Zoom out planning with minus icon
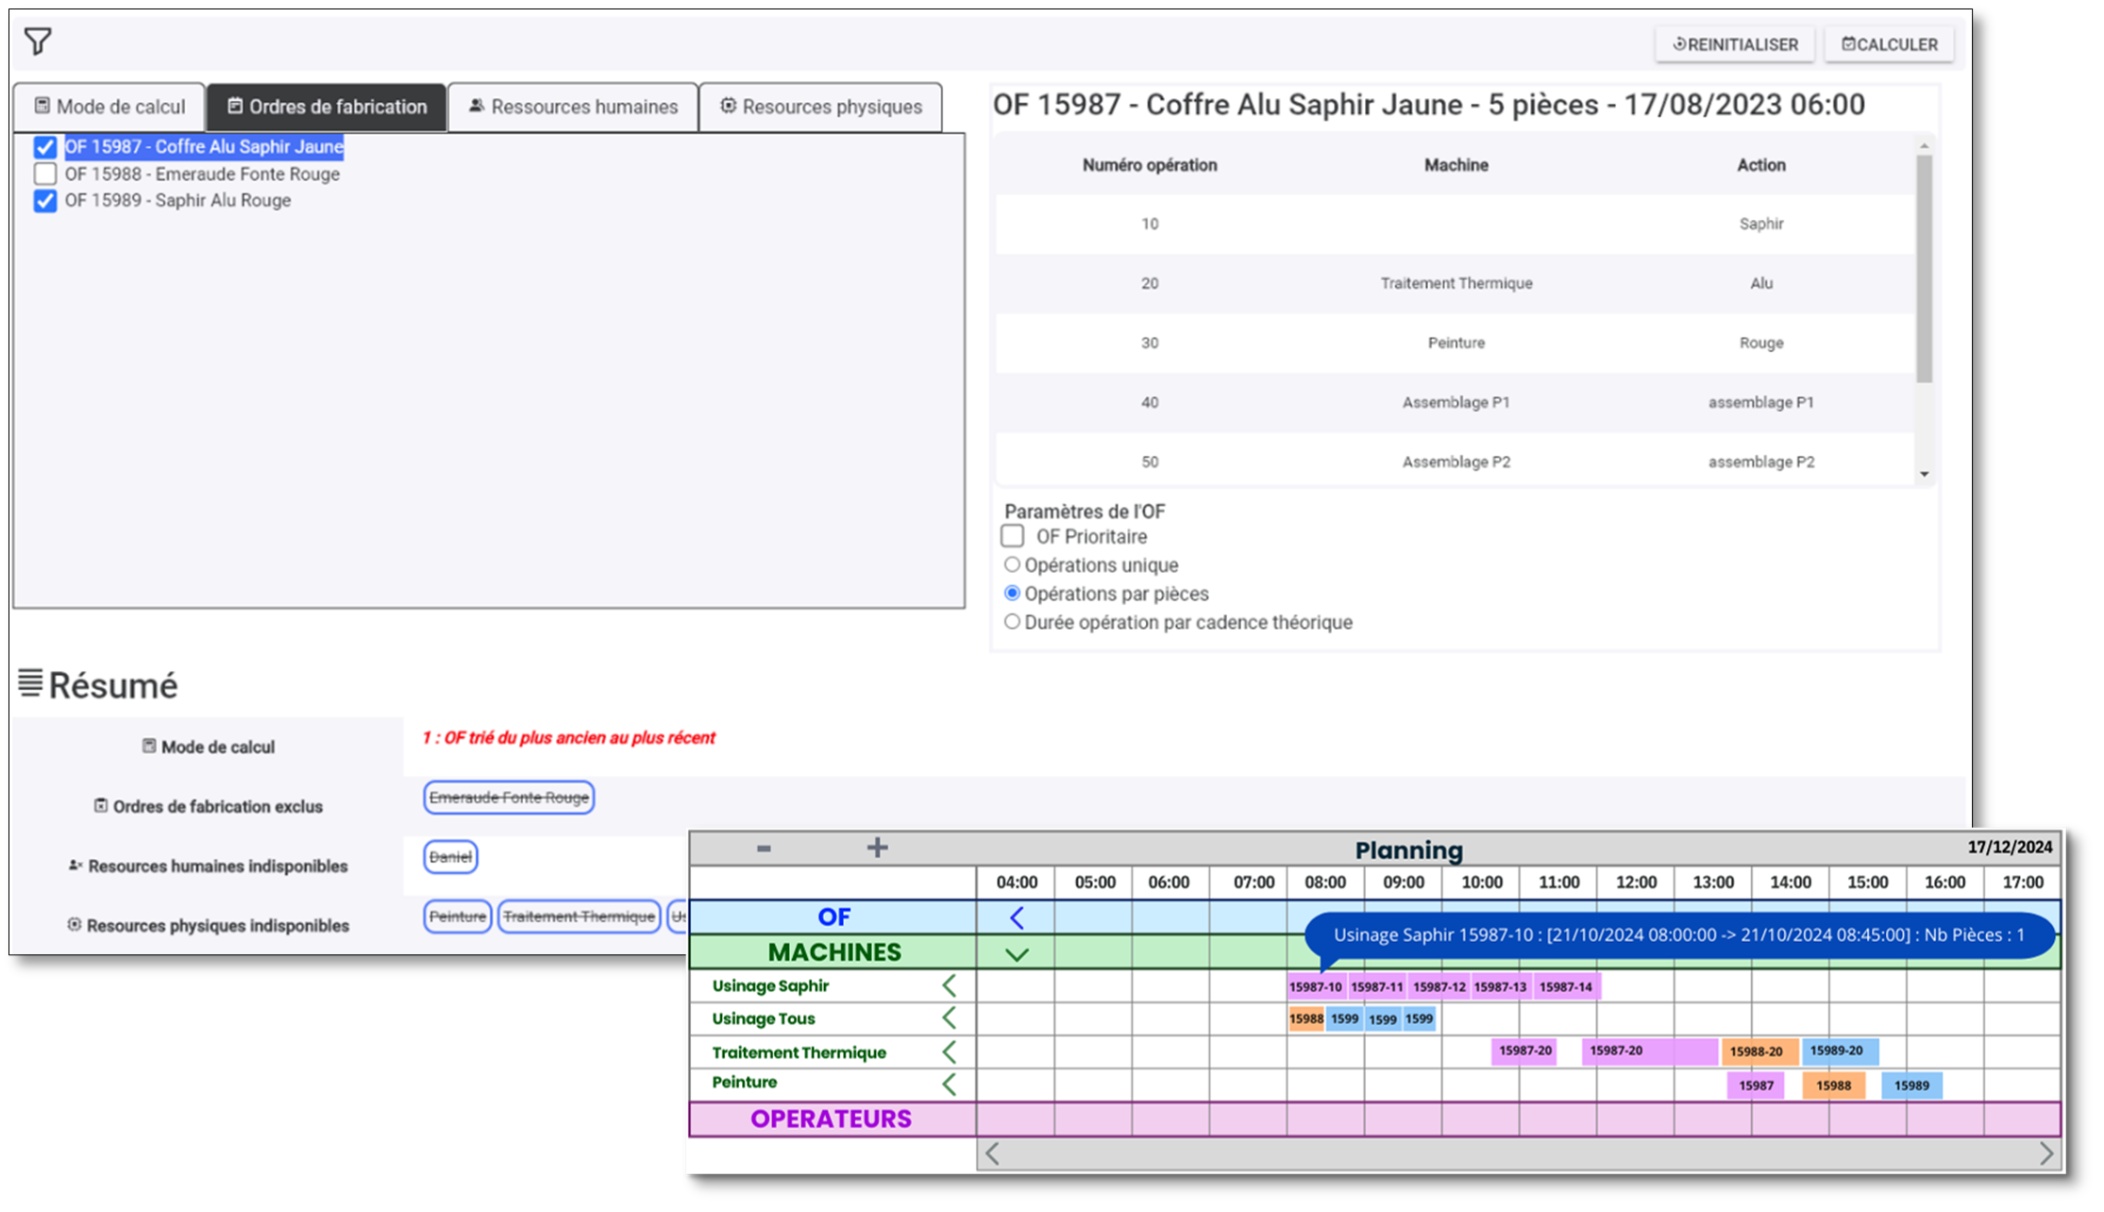The height and width of the screenshot is (1212, 2104). (764, 849)
